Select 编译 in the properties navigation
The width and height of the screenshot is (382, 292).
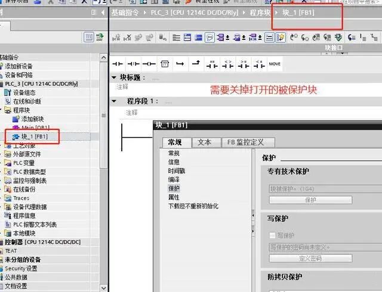tap(174, 179)
